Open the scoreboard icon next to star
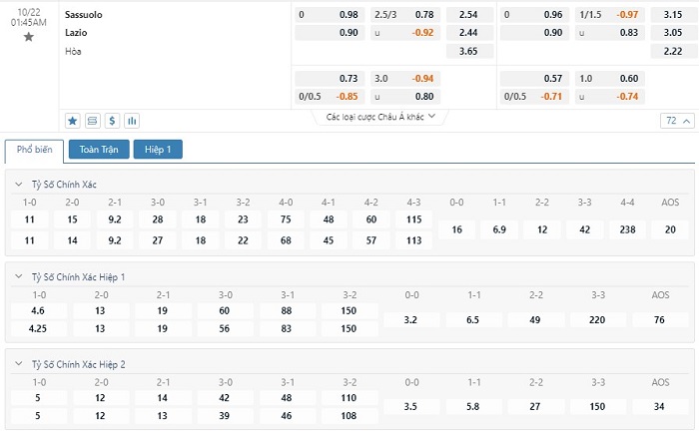Image resolution: width=699 pixels, height=434 pixels. [93, 121]
